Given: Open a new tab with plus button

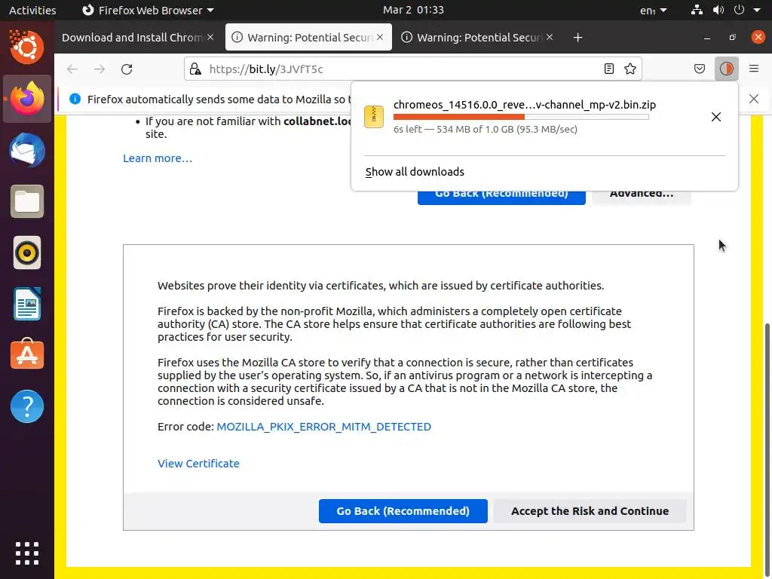Looking at the screenshot, I should (x=577, y=38).
